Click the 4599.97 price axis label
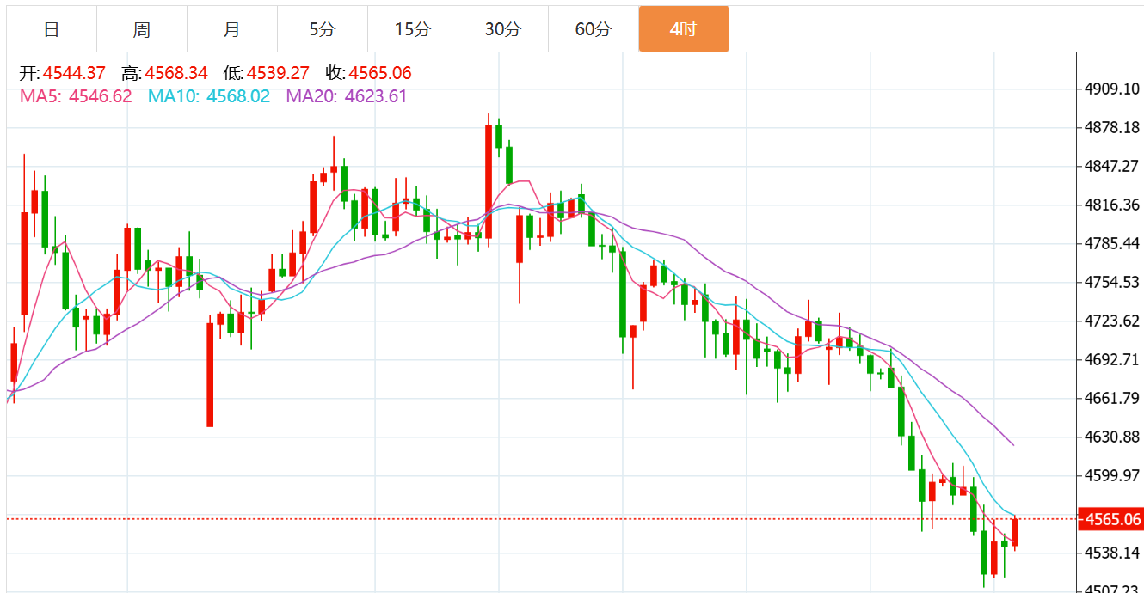 pyautogui.click(x=1112, y=475)
